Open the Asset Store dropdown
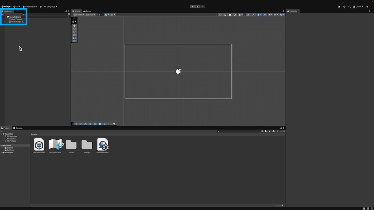The image size is (374, 210). [30, 7]
